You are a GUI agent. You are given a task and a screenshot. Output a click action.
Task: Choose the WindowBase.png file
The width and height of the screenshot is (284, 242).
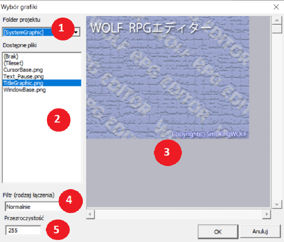tap(25, 90)
